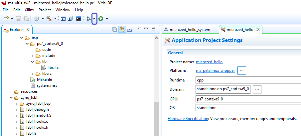301x136 pixels.
Task: Click the green Run icon
Action: pyautogui.click(x=101, y=19)
